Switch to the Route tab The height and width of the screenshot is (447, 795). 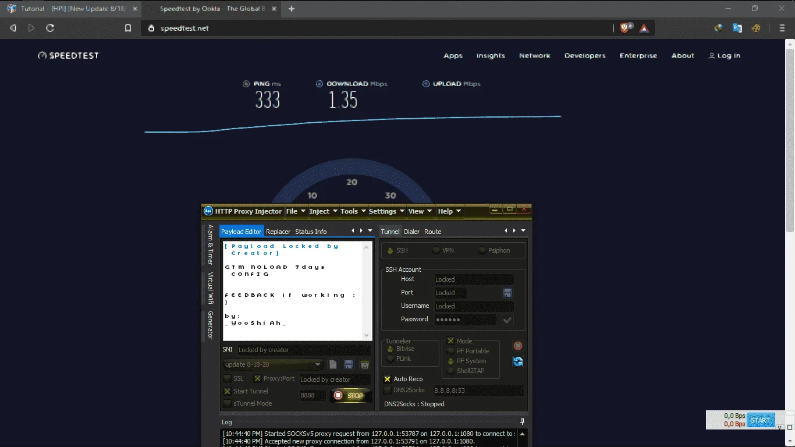tap(432, 232)
